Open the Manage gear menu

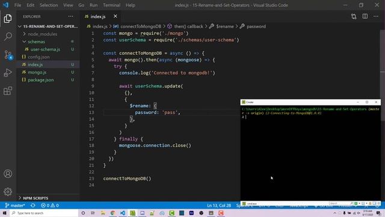(x=8, y=192)
